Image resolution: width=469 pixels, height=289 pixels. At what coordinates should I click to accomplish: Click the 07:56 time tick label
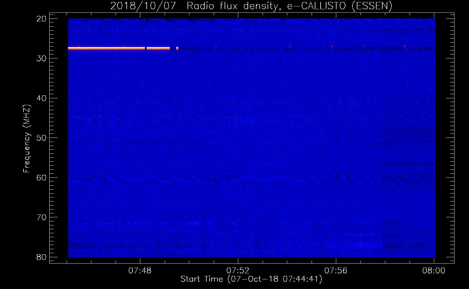(x=336, y=271)
